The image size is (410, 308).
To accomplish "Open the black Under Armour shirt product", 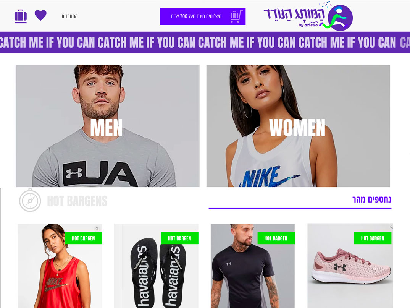I will point(253,266).
